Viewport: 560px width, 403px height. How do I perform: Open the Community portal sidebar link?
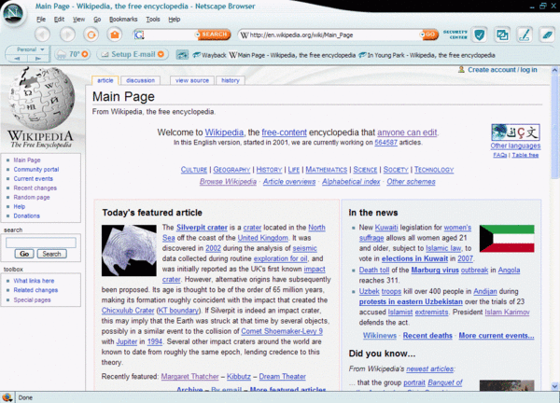[x=36, y=169]
